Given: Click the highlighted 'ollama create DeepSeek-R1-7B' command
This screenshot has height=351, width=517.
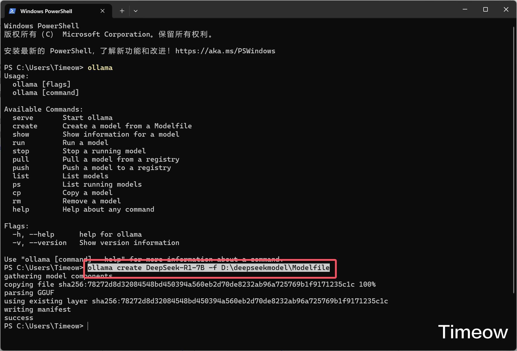Looking at the screenshot, I should (x=209, y=268).
